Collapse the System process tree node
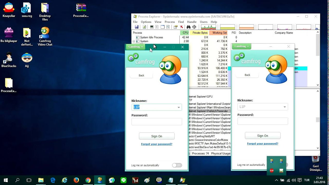The image size is (329, 185). click(x=134, y=41)
